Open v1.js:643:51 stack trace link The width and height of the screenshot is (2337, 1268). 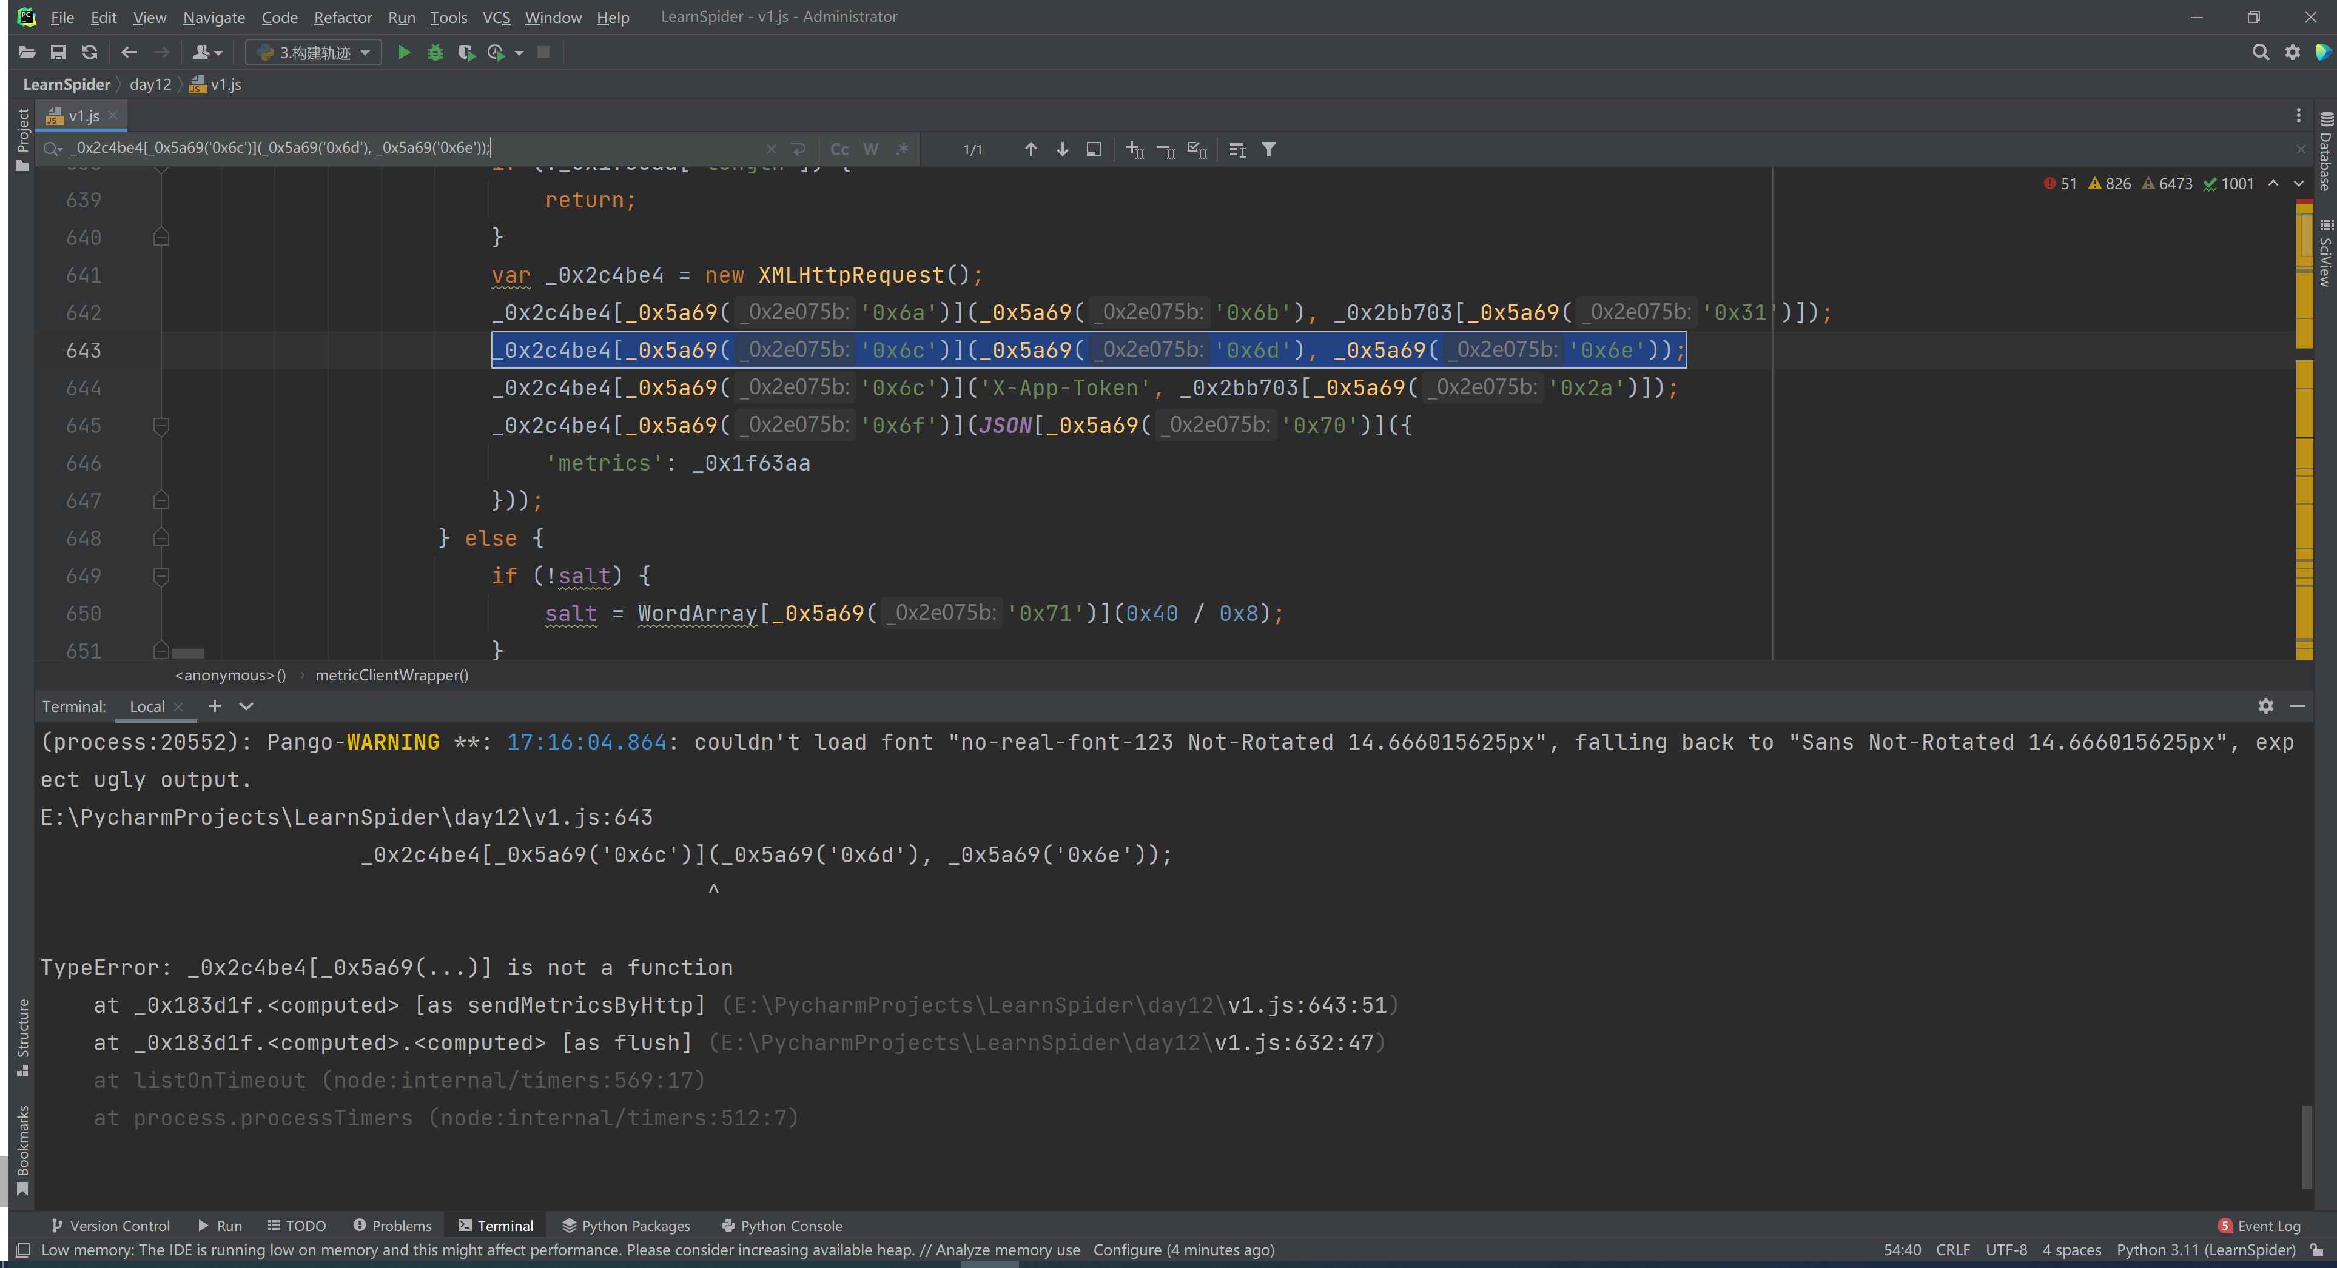tap(1307, 1005)
